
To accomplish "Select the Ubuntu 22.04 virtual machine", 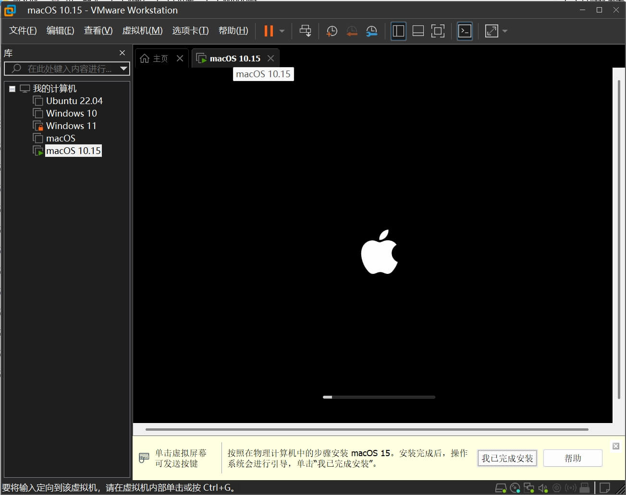I will pyautogui.click(x=74, y=101).
